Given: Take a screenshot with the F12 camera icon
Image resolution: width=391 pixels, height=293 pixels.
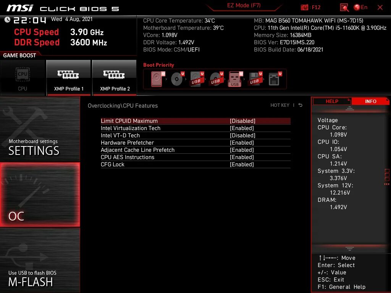Looking at the screenshot, I should tap(304, 7).
